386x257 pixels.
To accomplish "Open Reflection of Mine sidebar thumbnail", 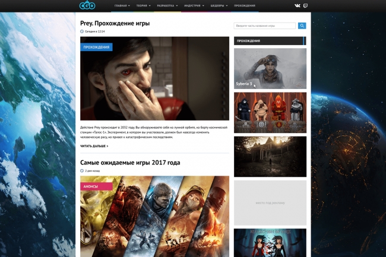I will point(270,243).
